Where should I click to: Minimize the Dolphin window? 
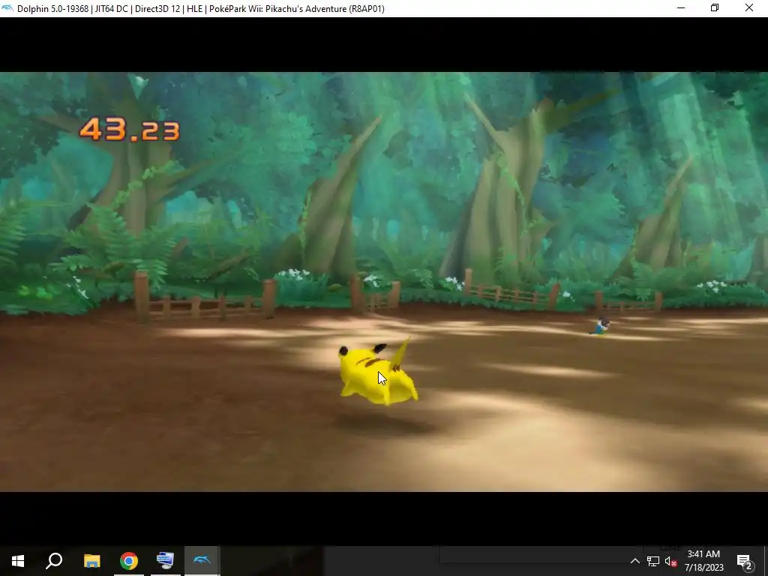coord(681,8)
